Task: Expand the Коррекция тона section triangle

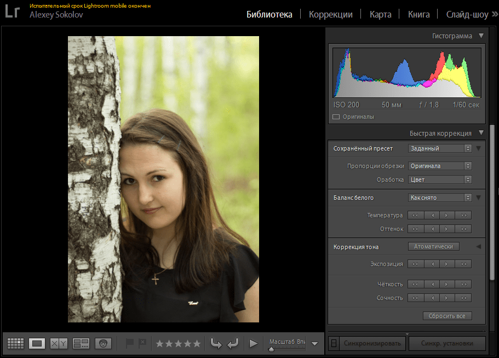Action: (478, 247)
